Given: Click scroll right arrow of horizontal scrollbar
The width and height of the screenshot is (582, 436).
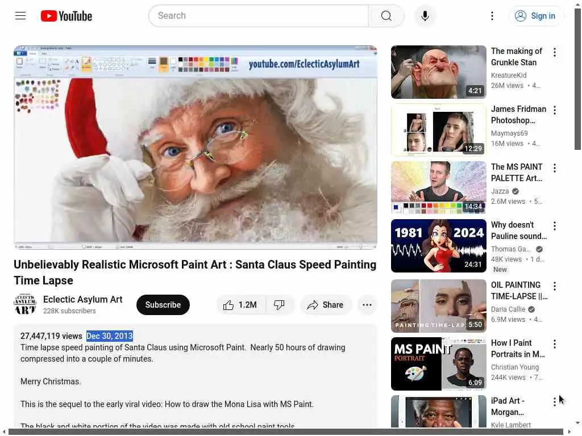Looking at the screenshot, I should pyautogui.click(x=569, y=432).
